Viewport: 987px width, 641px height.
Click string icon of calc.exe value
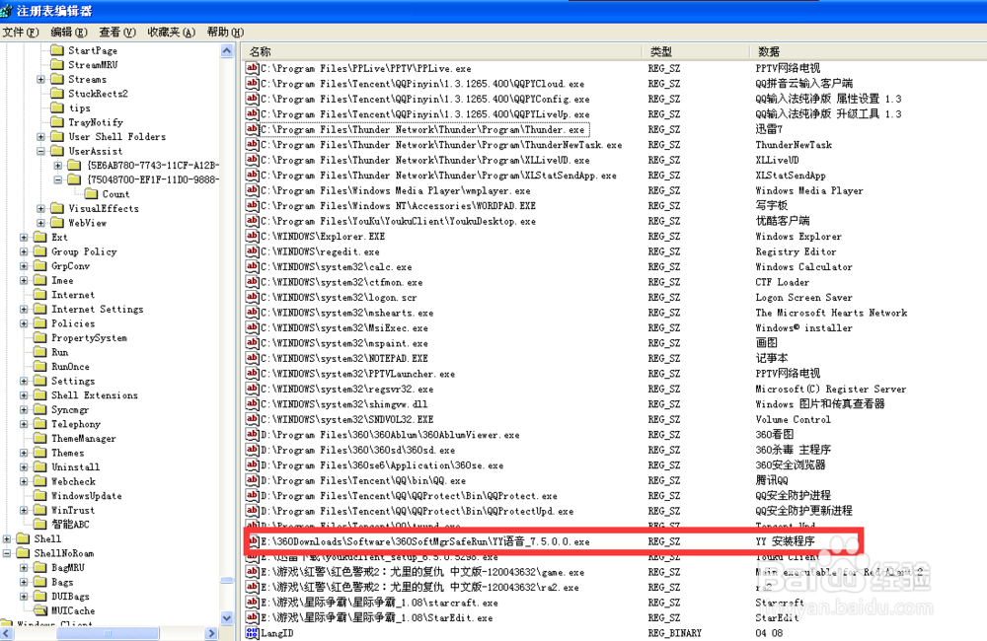coord(253,266)
